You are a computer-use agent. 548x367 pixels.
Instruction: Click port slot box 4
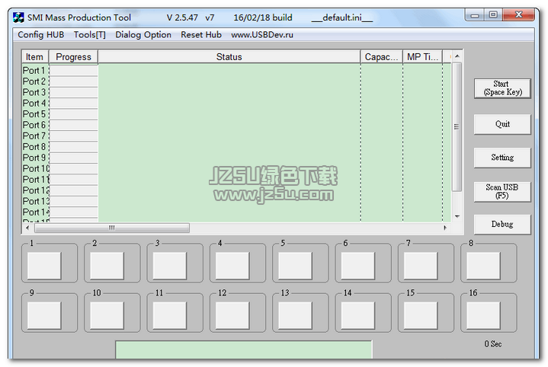coord(232,266)
